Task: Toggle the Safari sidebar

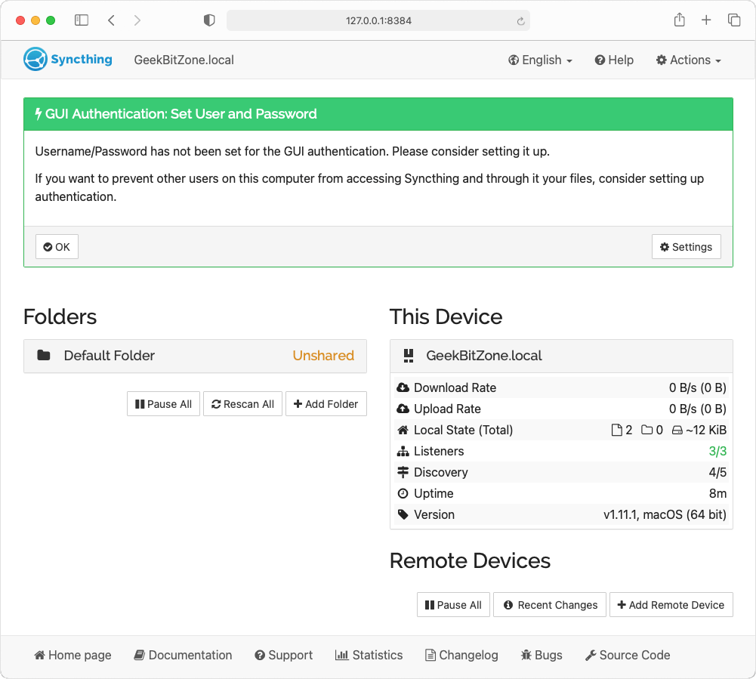Action: 82,20
